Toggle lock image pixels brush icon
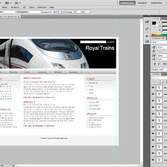Viewport: 167px width, 167px height. pyautogui.click(x=163, y=82)
